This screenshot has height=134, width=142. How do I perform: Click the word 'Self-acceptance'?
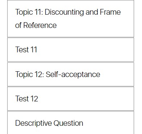(73, 75)
